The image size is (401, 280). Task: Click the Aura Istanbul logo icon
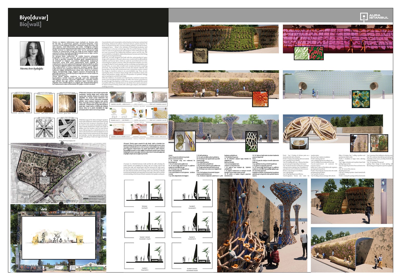pyautogui.click(x=364, y=17)
